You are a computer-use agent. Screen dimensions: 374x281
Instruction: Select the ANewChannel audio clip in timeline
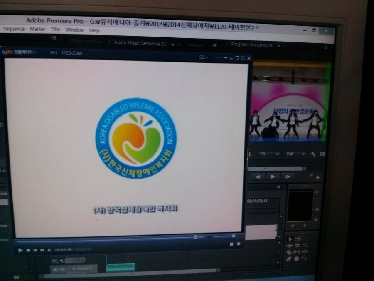click(121, 267)
